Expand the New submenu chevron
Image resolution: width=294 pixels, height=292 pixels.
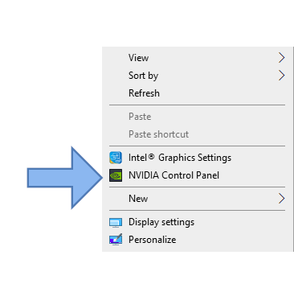point(281,199)
